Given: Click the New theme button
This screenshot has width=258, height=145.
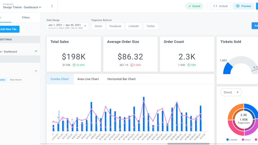Looking at the screenshot, I should tap(16, 80).
